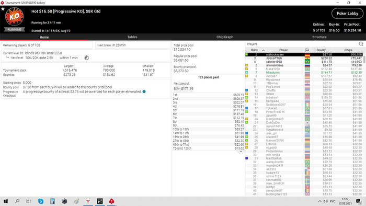Click the flag in PokerFred015 row
366x206 pixels.
[307, 112]
